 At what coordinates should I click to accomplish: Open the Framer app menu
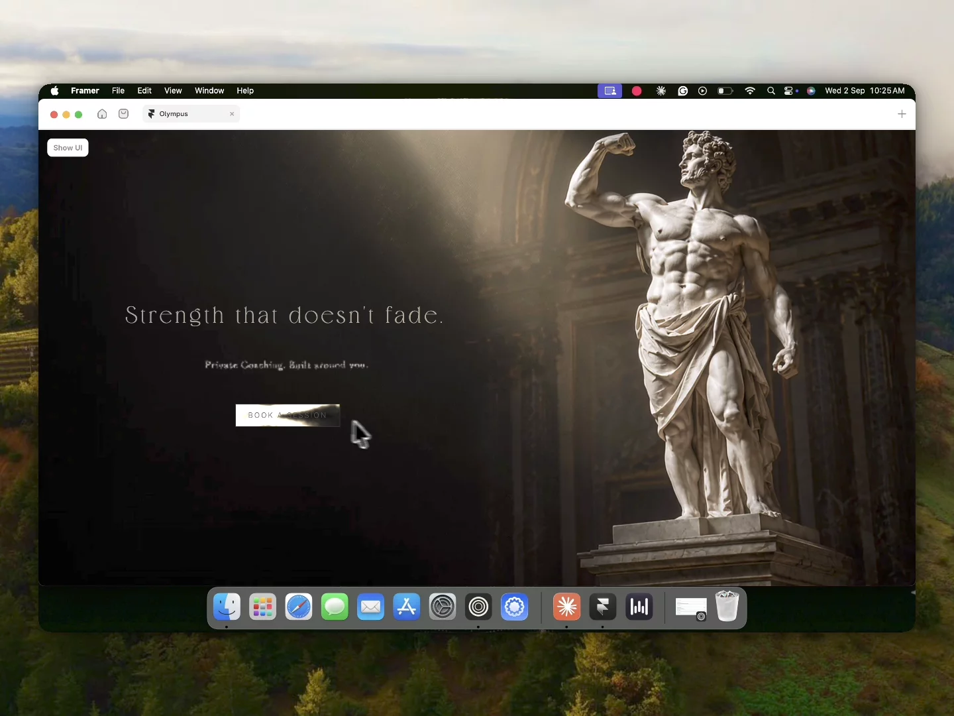[x=85, y=91]
